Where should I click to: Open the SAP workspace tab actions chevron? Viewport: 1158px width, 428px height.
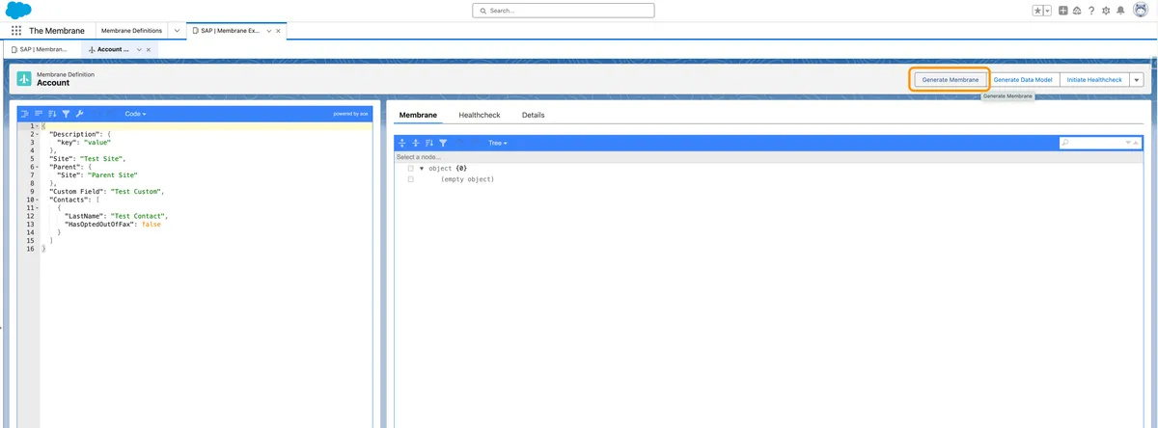pos(269,31)
